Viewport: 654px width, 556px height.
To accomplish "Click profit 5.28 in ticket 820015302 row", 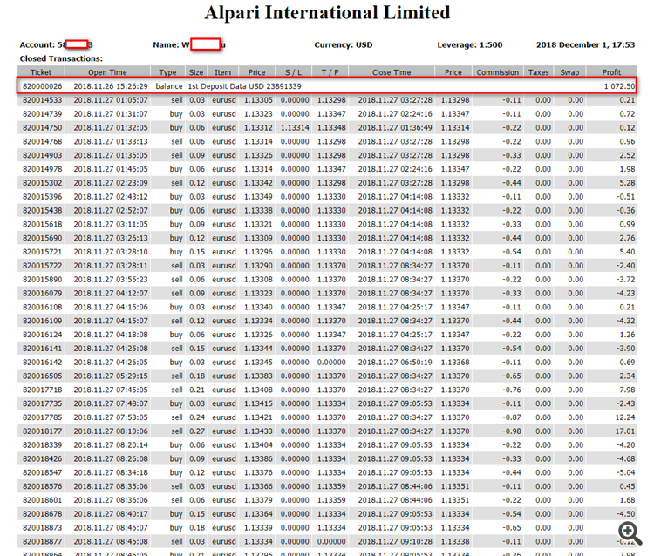I will tap(627, 182).
